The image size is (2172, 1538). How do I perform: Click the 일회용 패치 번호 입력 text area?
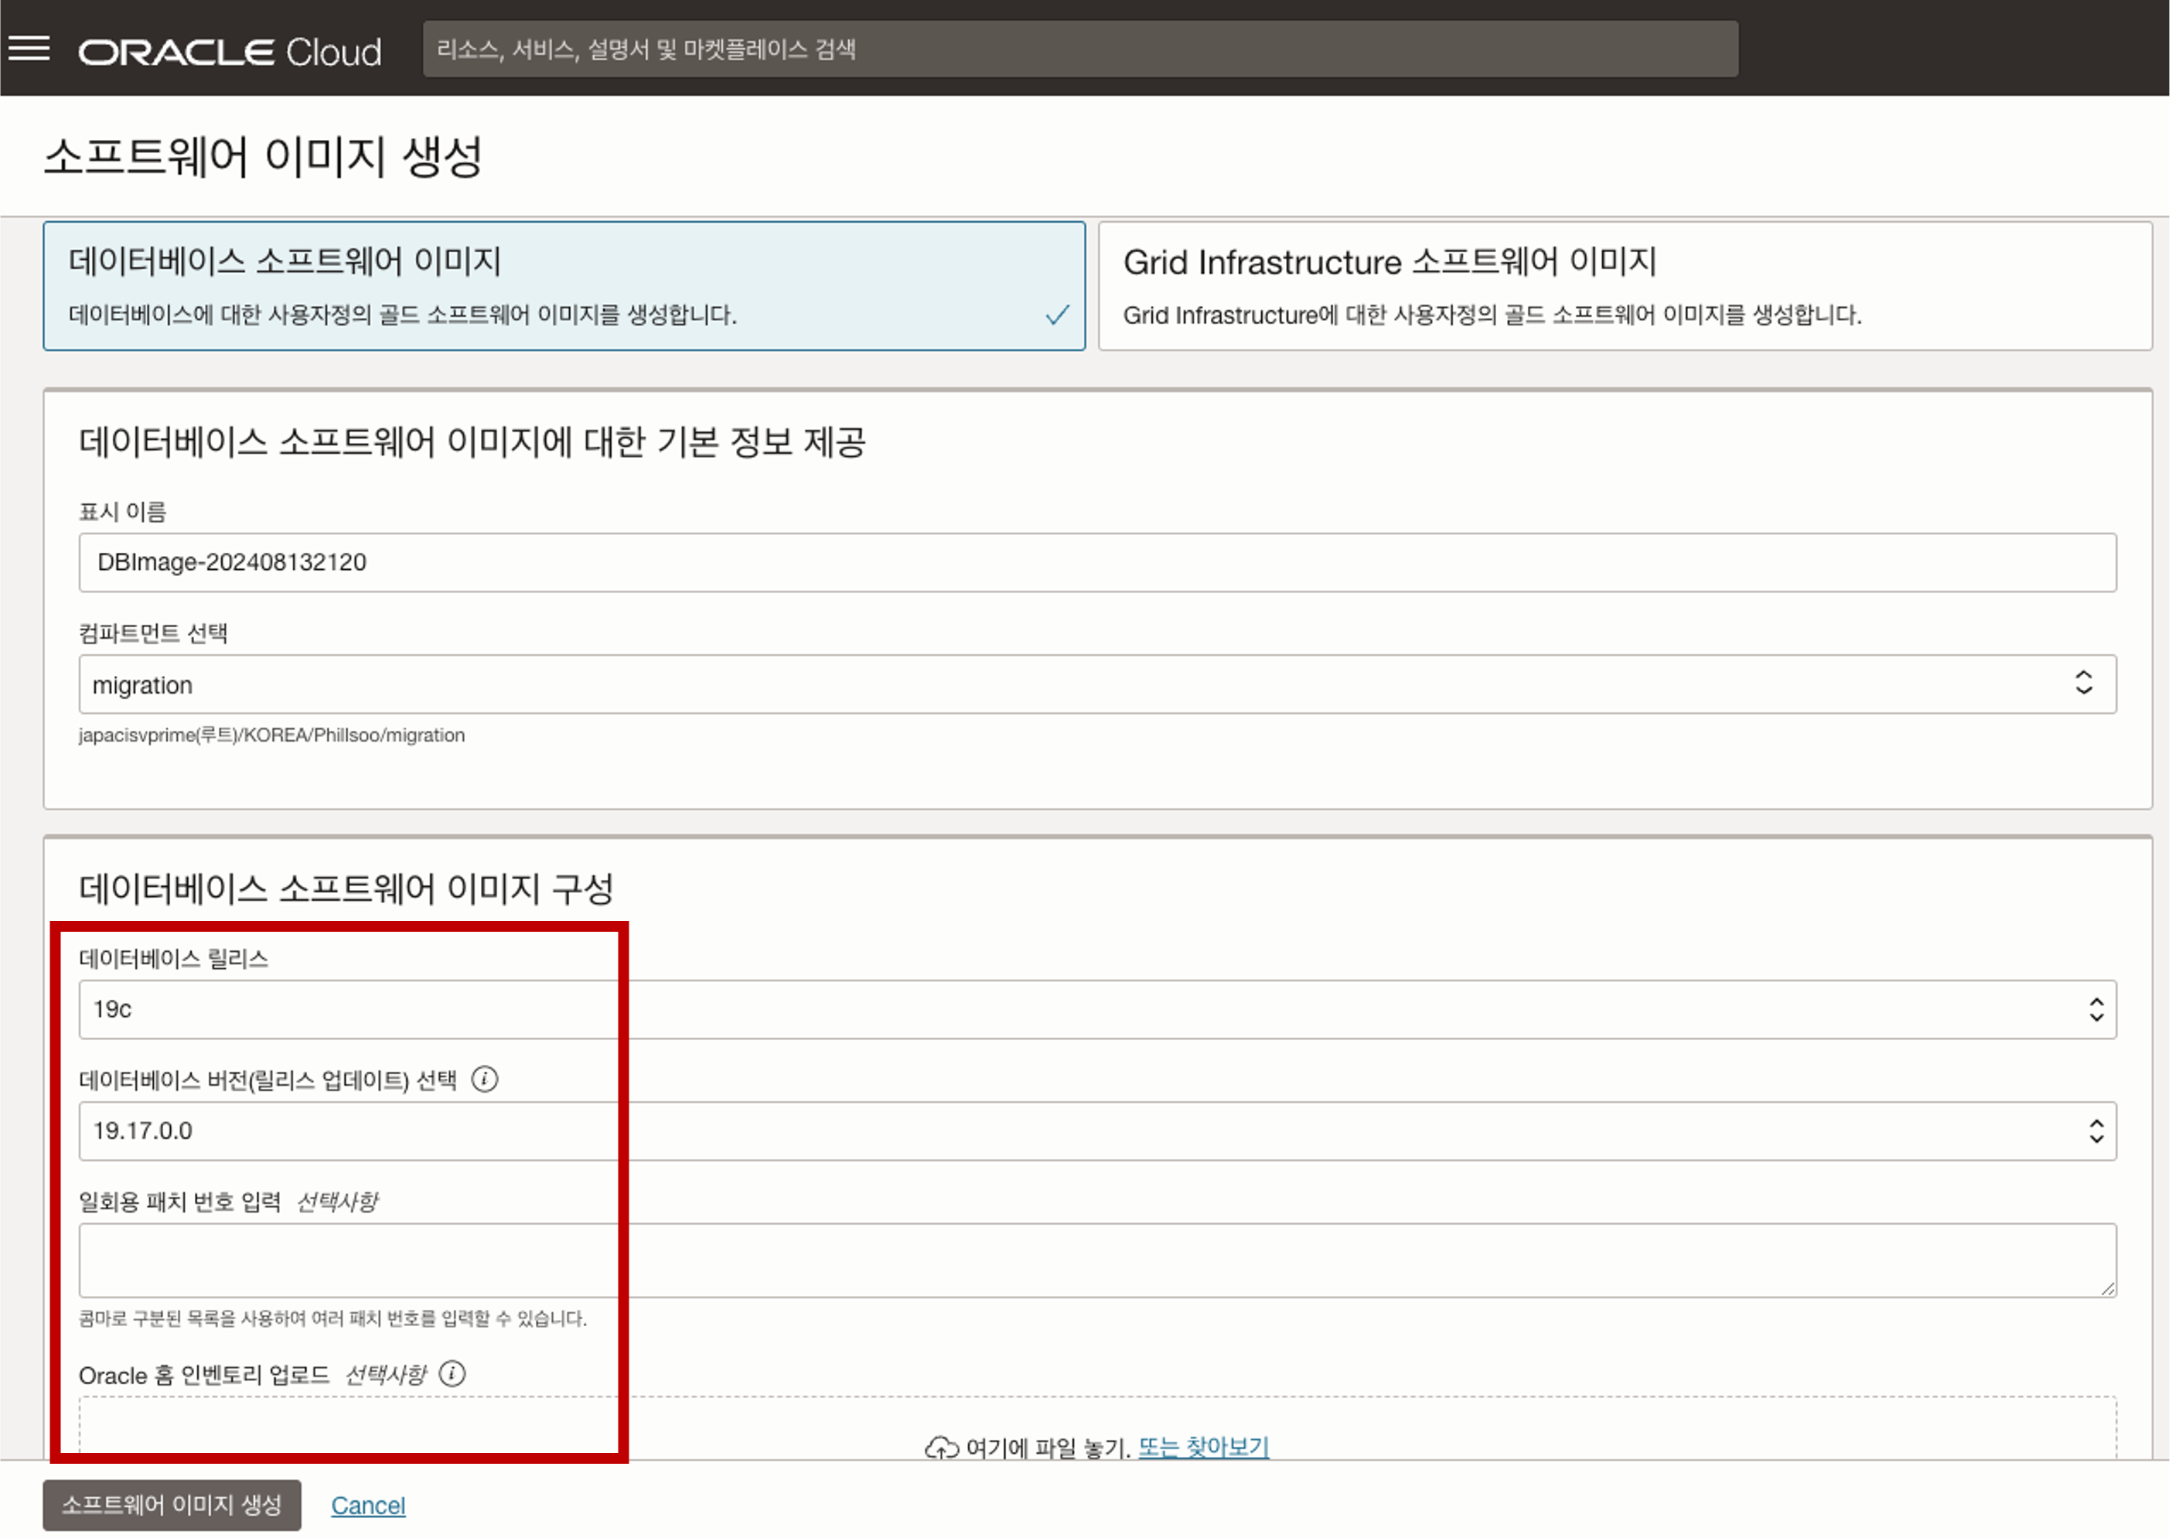tap(1097, 1260)
